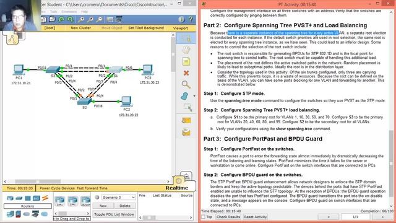
Task: Select End Devices category icon
Action: (10, 214)
